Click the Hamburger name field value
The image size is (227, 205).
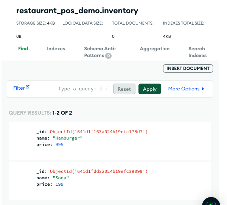click(68, 138)
